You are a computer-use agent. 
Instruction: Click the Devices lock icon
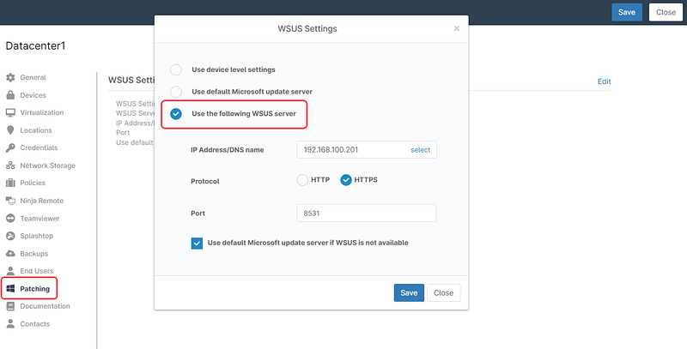pyautogui.click(x=10, y=95)
